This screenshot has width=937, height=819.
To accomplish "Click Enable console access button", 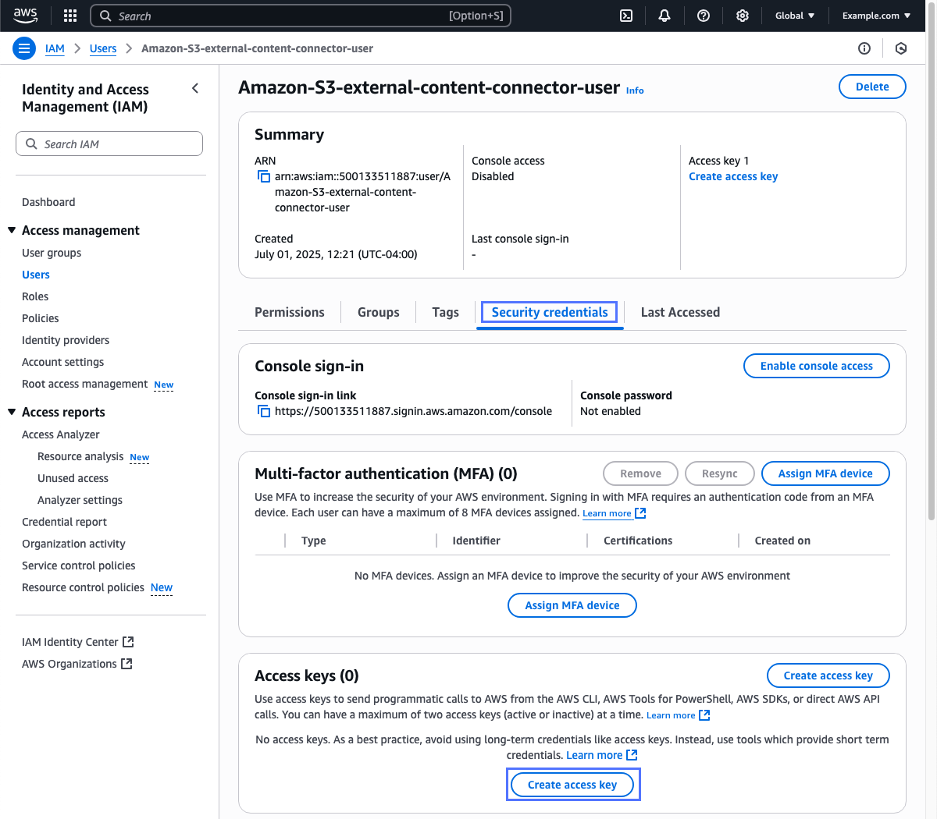I will pos(817,366).
